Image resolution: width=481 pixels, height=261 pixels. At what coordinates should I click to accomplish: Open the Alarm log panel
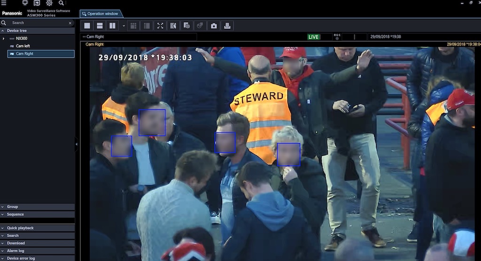[x=16, y=251]
